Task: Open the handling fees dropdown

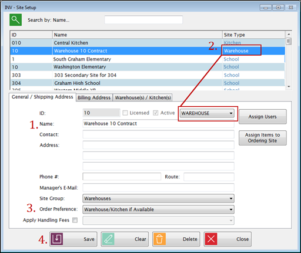Action: coord(158,220)
